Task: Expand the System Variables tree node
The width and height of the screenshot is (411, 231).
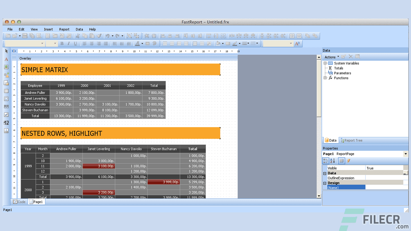Action: click(325, 63)
